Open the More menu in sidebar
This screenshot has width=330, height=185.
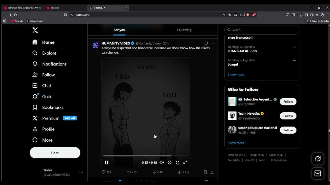tap(42, 140)
